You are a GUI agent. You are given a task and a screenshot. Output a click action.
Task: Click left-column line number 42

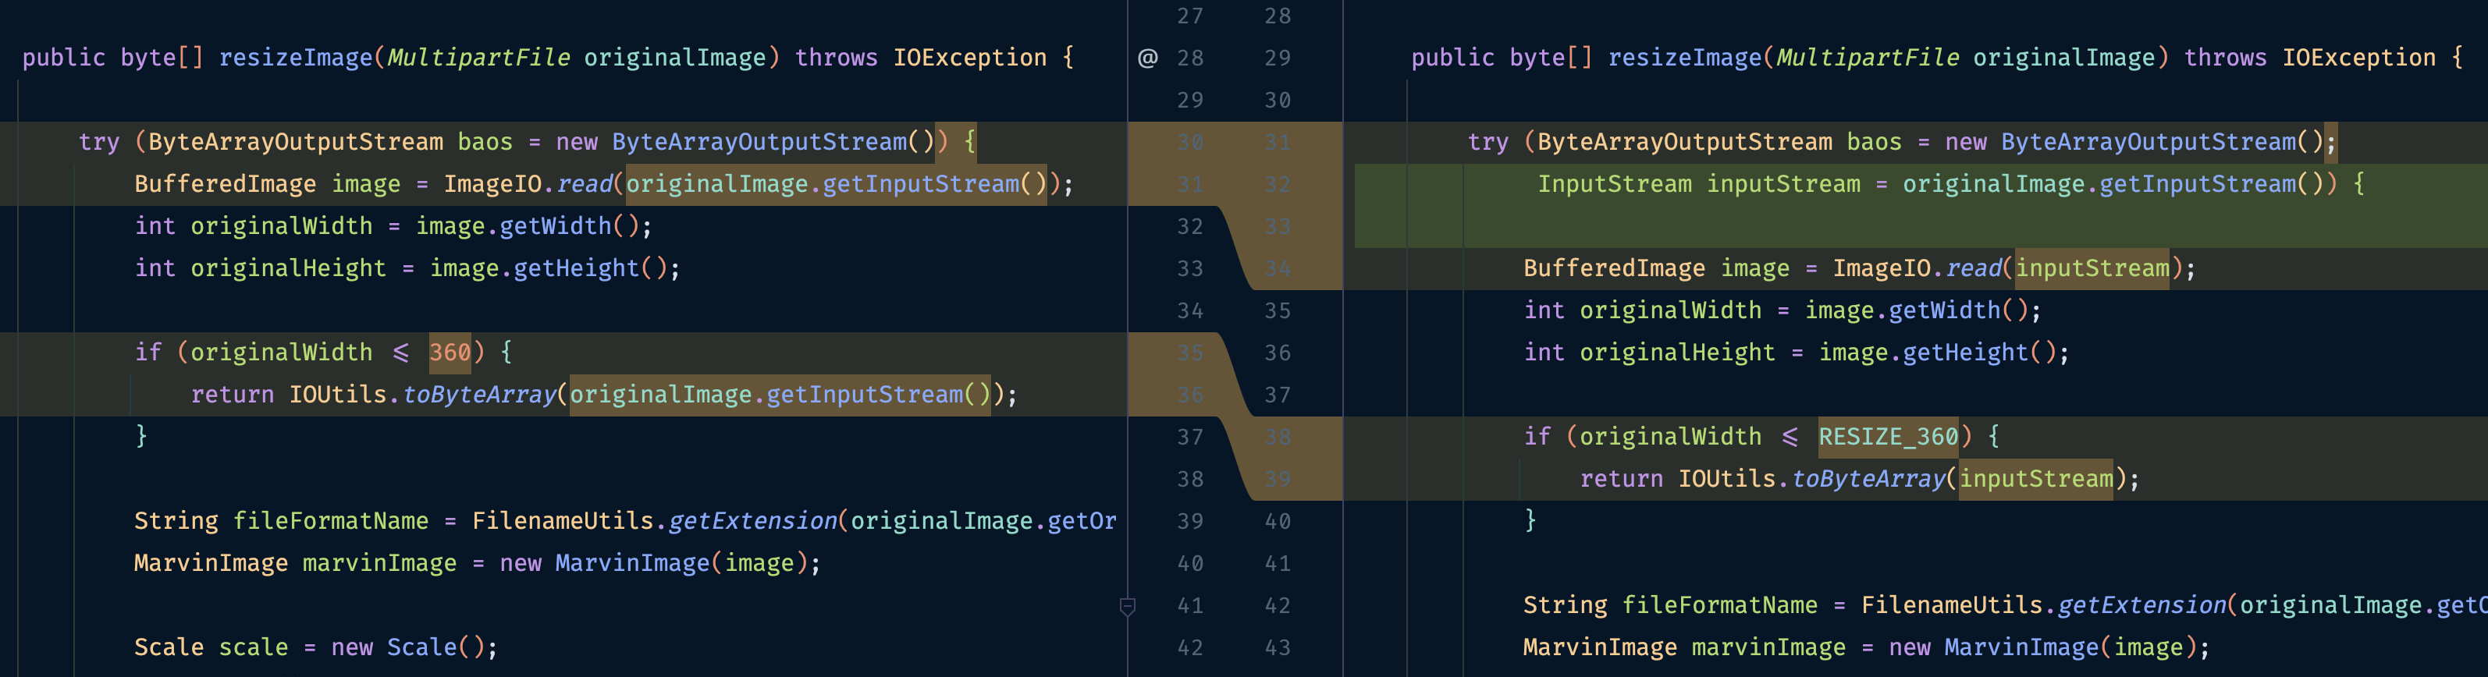click(1191, 648)
